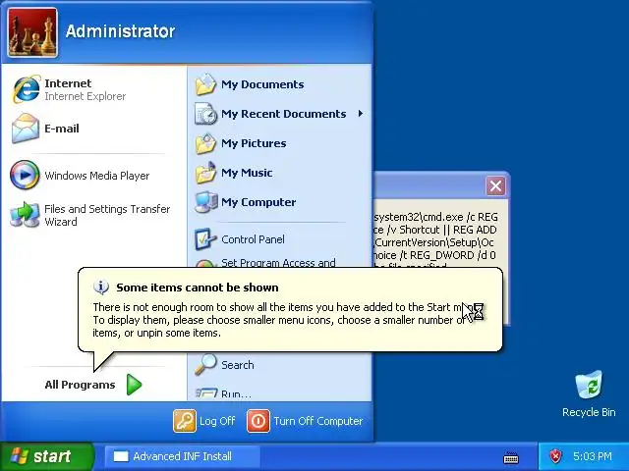The width and height of the screenshot is (629, 471).
Task: Open Internet Explorer from the Start menu
Action: 94,89
